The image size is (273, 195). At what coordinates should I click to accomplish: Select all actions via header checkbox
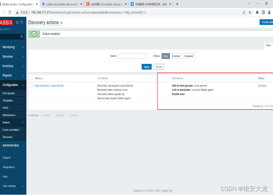pos(31,78)
